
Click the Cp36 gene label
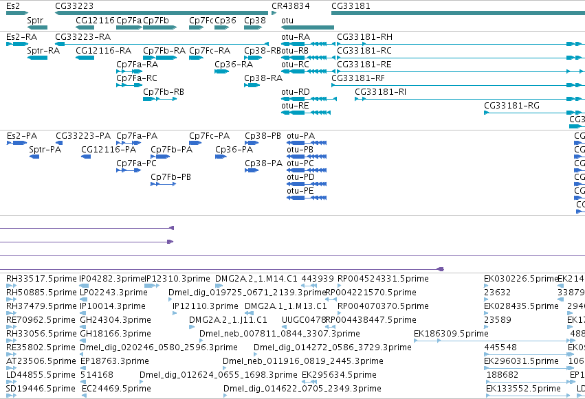pyautogui.click(x=225, y=21)
